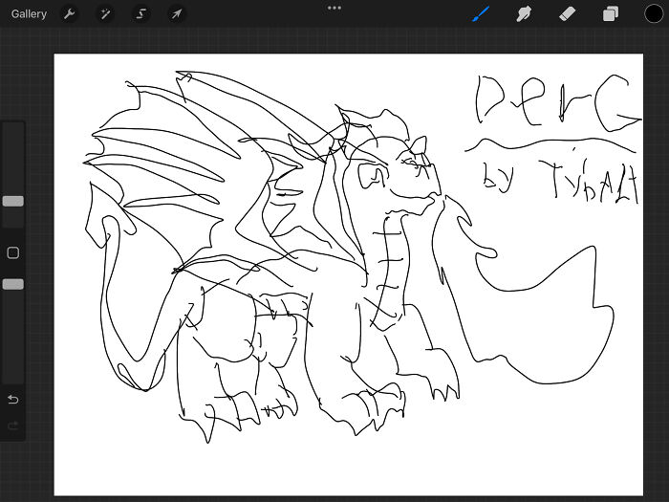Image resolution: width=669 pixels, height=502 pixels.
Task: Tap the handwritten "DerG" title on canvas
Action: pos(554,103)
